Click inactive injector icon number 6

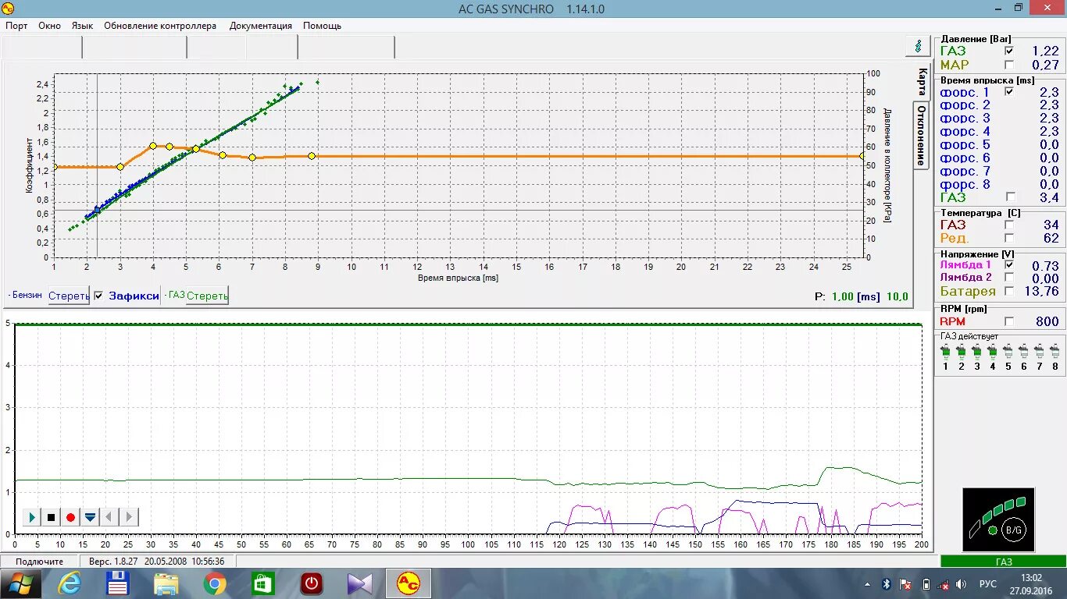coord(1023,352)
